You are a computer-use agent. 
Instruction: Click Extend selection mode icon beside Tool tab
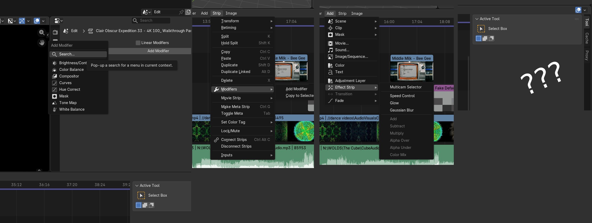(x=485, y=38)
